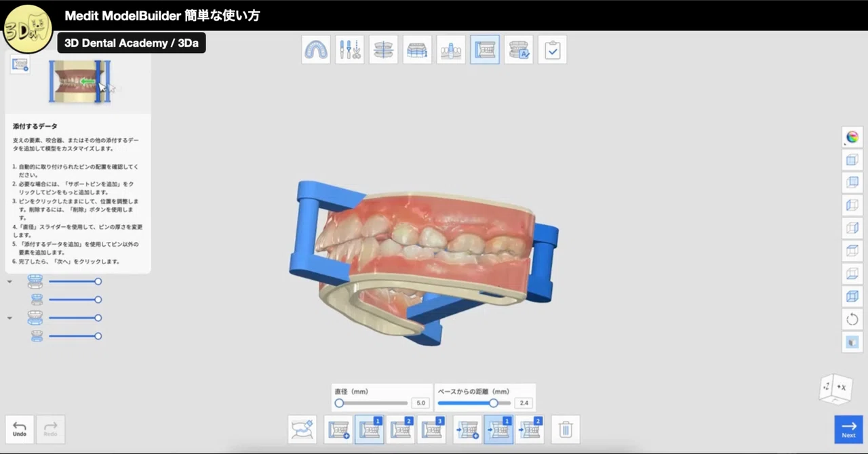The image size is (868, 454).
Task: Adjust first model opacity slider
Action: (75, 281)
